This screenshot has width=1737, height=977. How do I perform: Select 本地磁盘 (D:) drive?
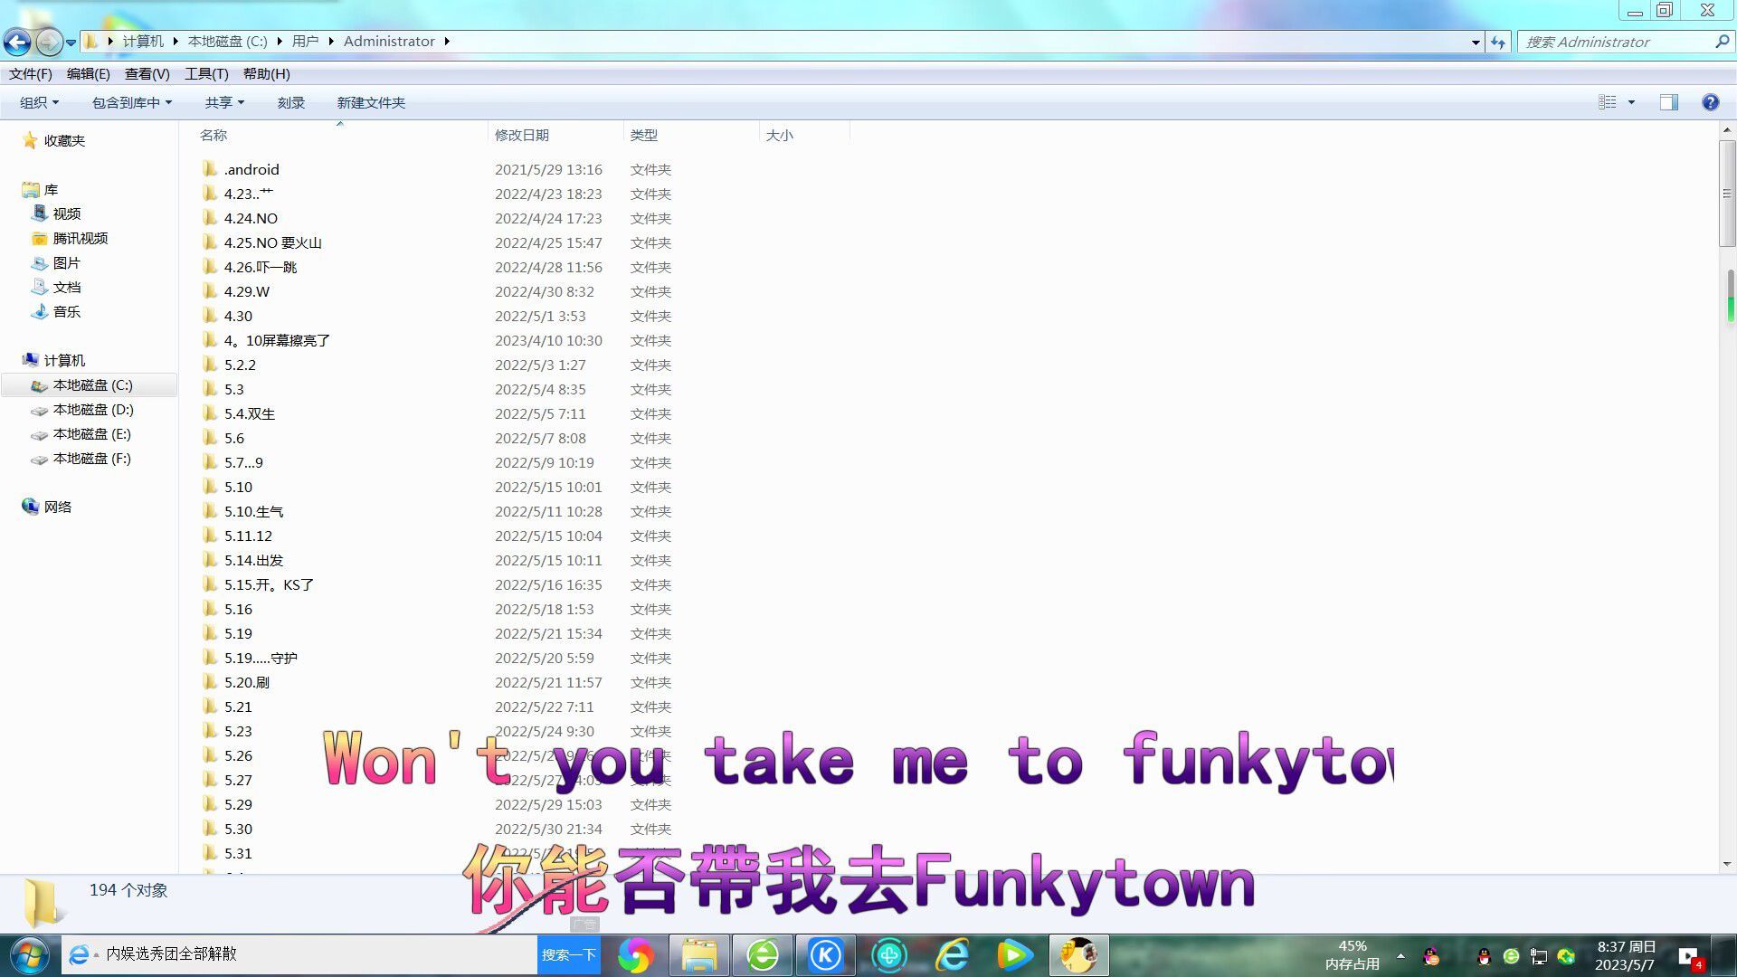(x=92, y=410)
